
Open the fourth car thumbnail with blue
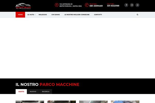click(x=125, y=102)
